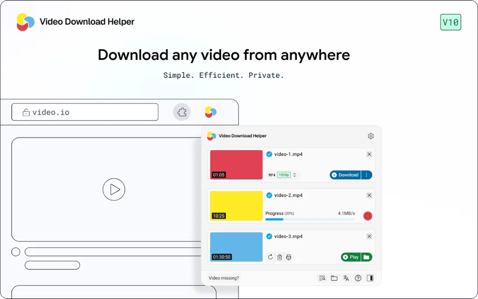The image size is (478, 299).
Task: Open the search list icon in popup footer
Action: (322, 278)
